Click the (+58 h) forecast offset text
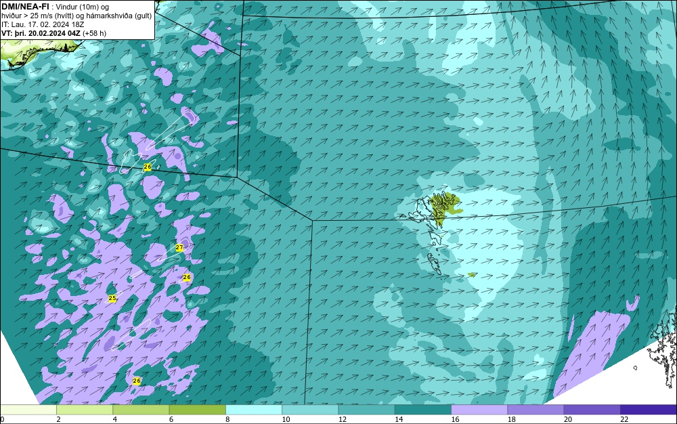 pyautogui.click(x=95, y=33)
